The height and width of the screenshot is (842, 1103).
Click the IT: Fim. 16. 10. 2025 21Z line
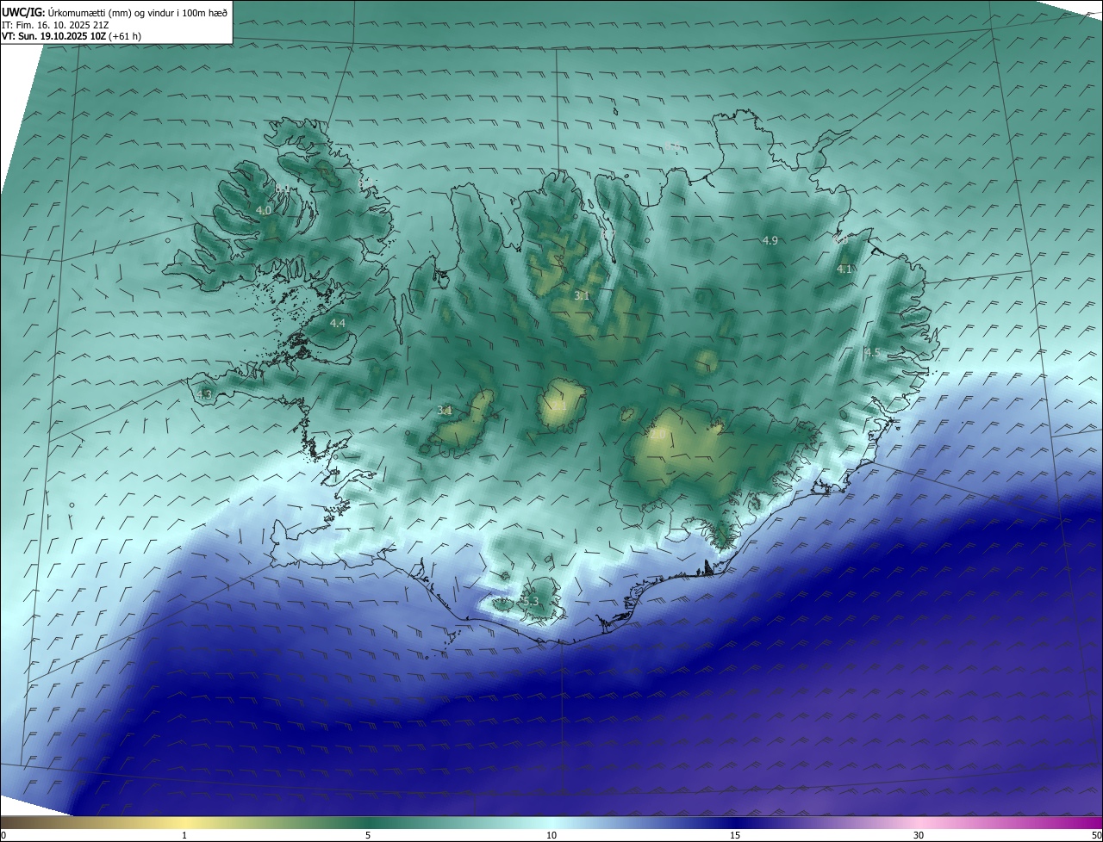tap(55, 24)
